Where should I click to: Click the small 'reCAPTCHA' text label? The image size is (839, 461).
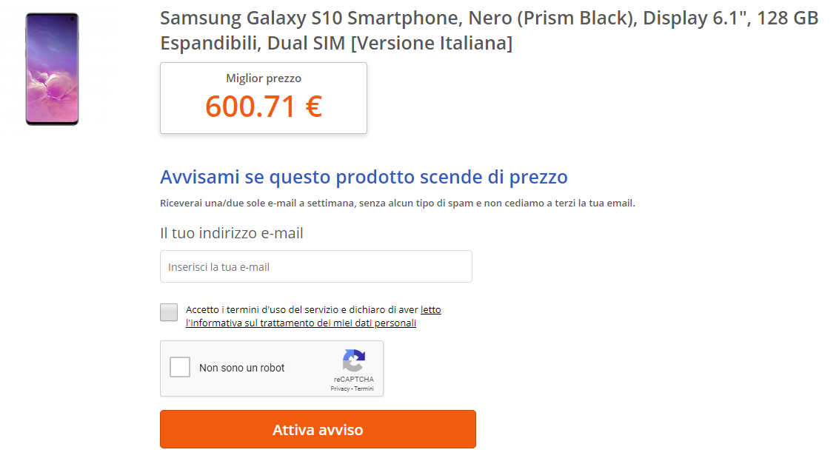(353, 380)
